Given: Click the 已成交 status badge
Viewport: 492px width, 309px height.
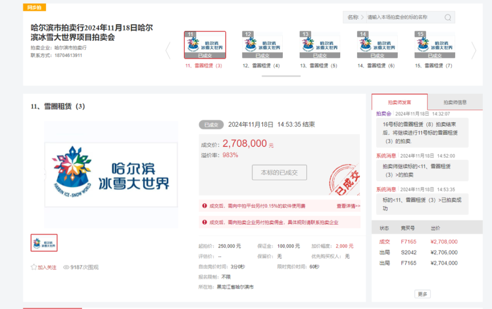Looking at the screenshot, I should pos(211,125).
